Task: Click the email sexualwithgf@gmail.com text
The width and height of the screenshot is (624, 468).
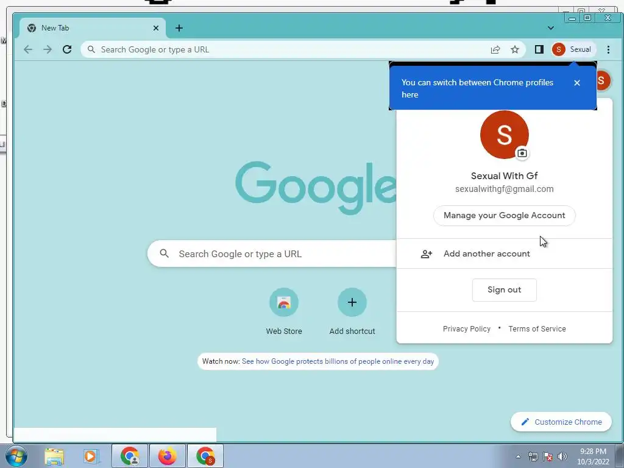Action: (x=504, y=189)
